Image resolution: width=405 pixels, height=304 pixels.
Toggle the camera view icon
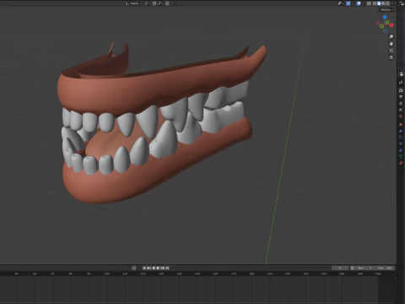[391, 51]
